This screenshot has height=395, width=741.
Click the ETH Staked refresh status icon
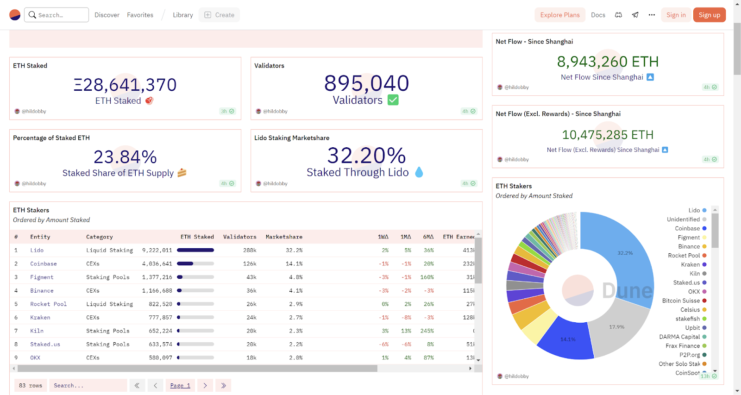232,111
